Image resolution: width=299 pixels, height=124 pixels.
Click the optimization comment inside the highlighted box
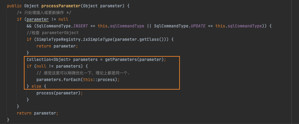pos(83,73)
